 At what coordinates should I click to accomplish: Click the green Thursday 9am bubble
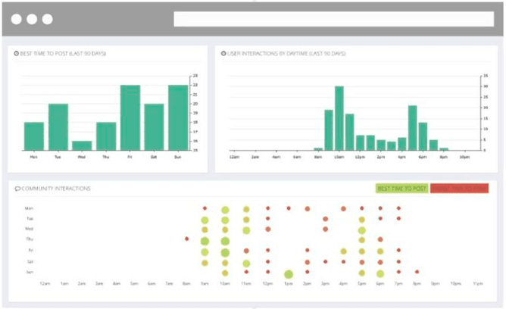[205, 241]
